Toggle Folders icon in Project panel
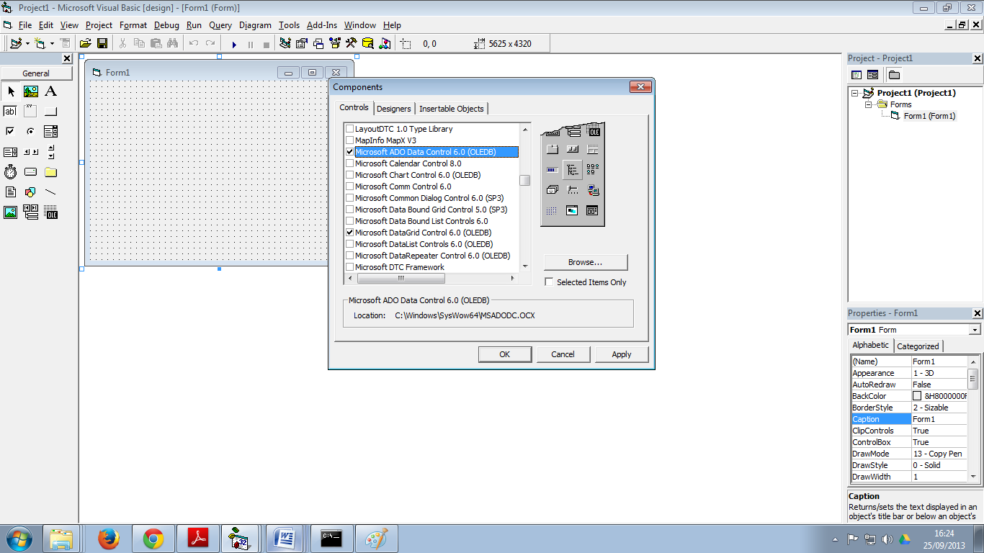984x553 pixels. point(894,75)
